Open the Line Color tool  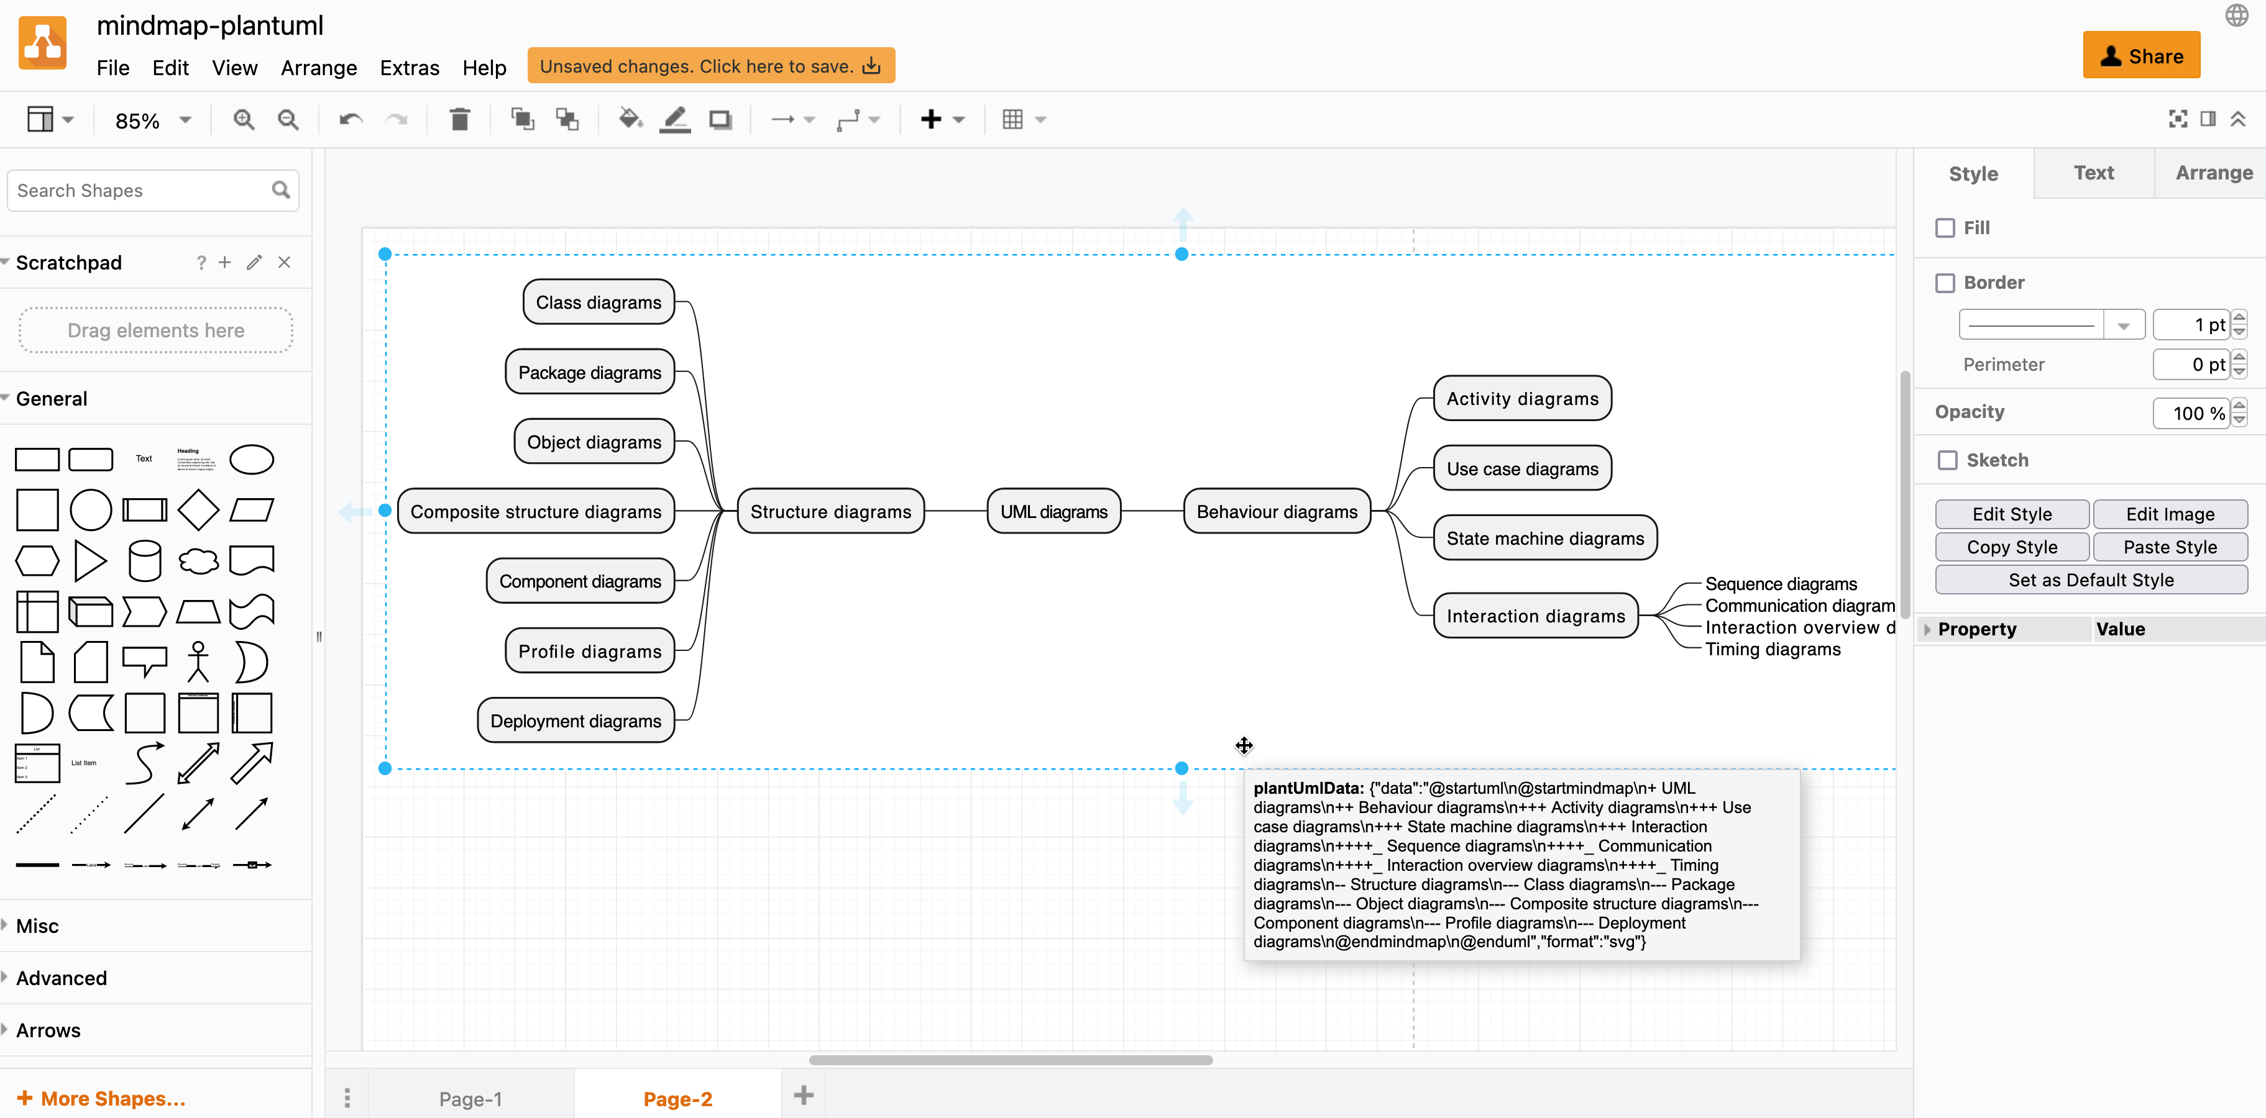pos(674,119)
